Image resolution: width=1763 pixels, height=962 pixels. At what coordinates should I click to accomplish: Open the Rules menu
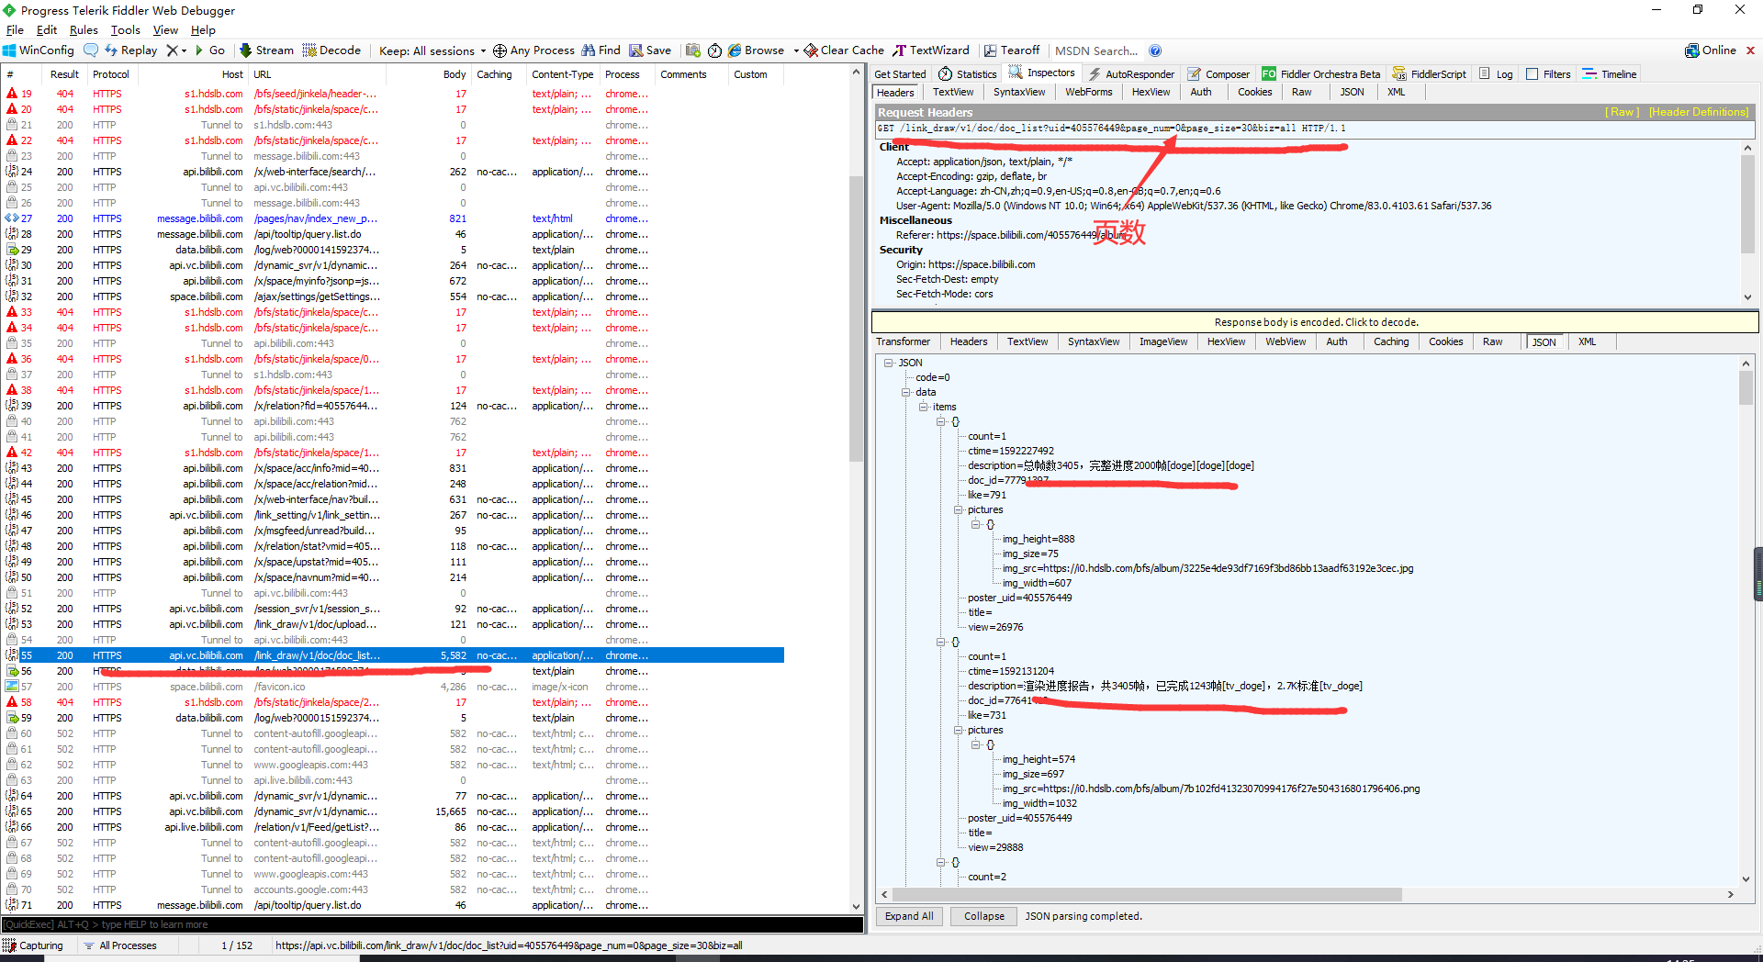click(84, 30)
